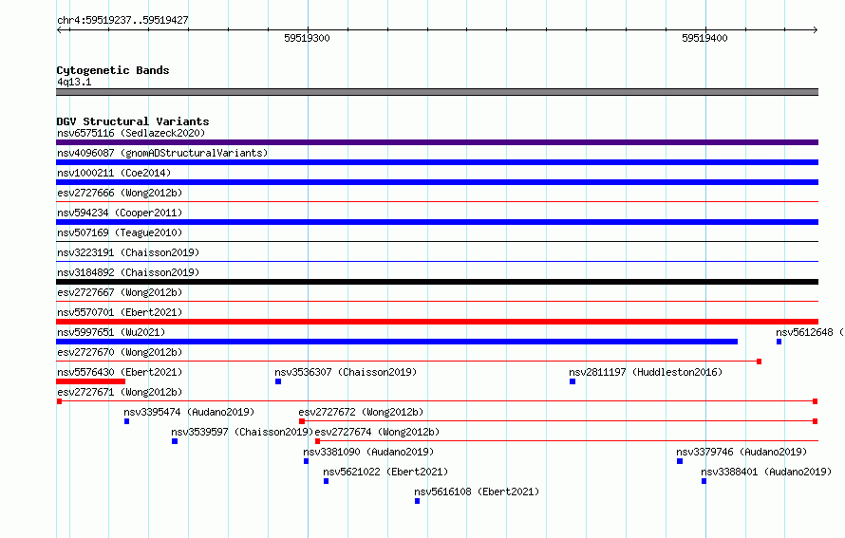Open nsv3395474 (Audano2019) label

pyautogui.click(x=189, y=412)
